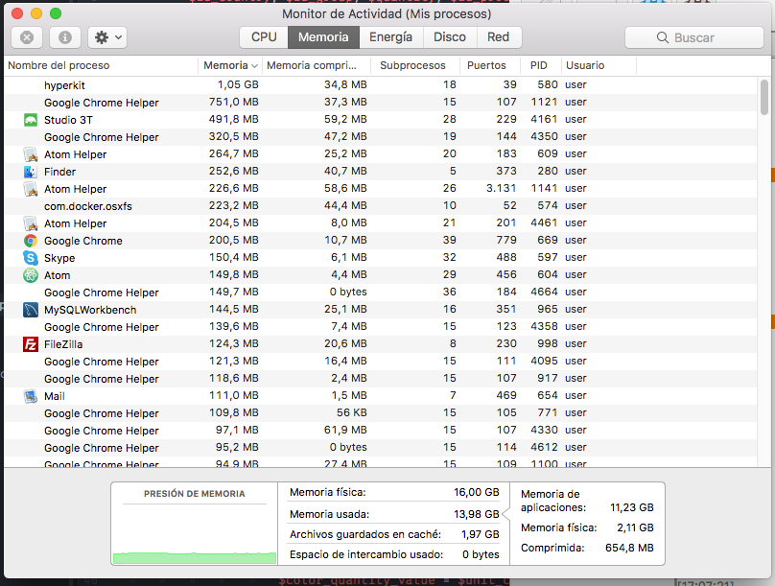Screen dimensions: 775x586
Task: Click the Skype process icon
Action: [31, 258]
